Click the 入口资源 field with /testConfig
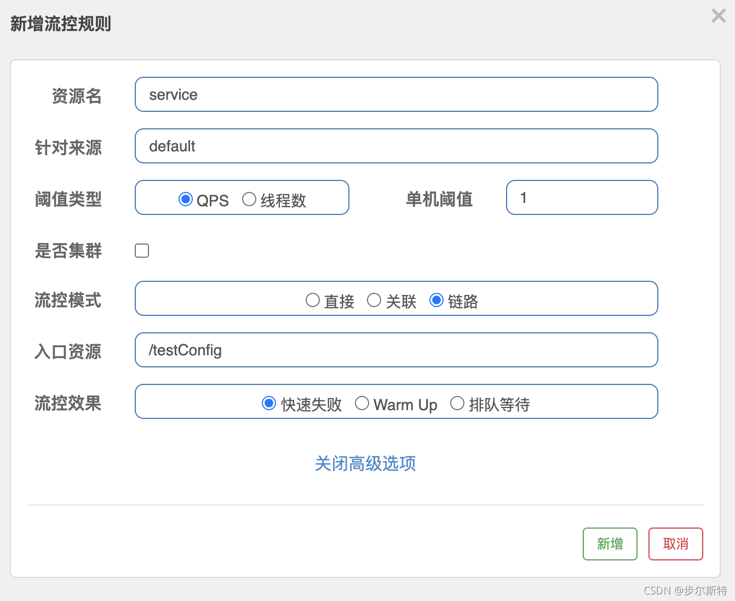 pos(396,350)
